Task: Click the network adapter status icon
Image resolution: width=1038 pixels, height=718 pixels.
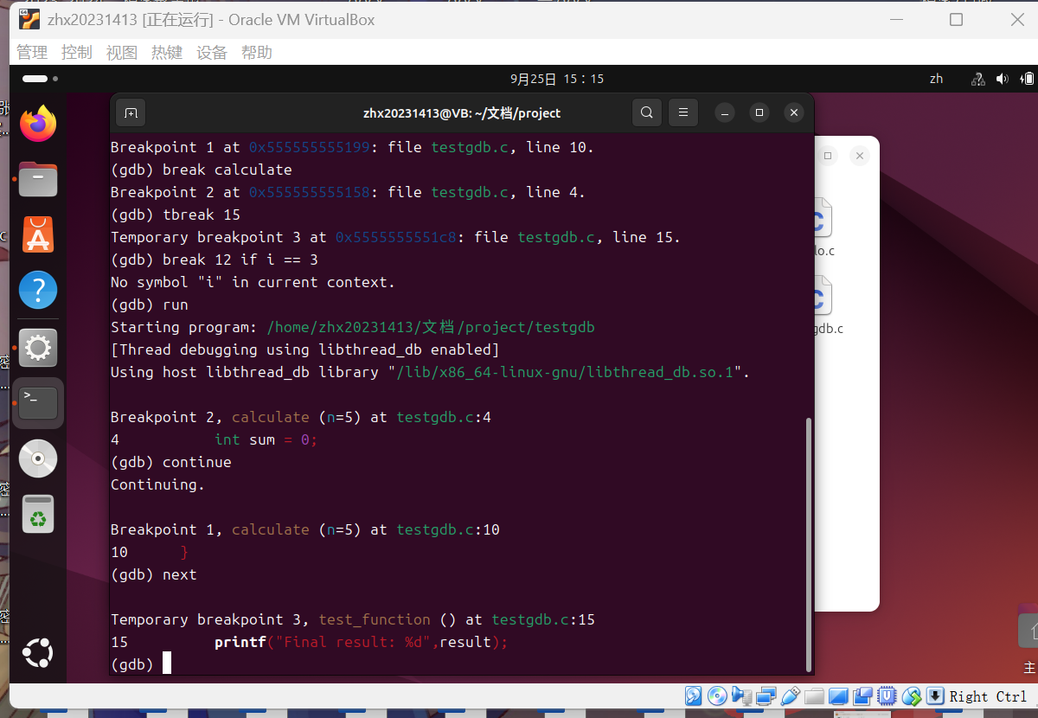Action: (x=766, y=696)
